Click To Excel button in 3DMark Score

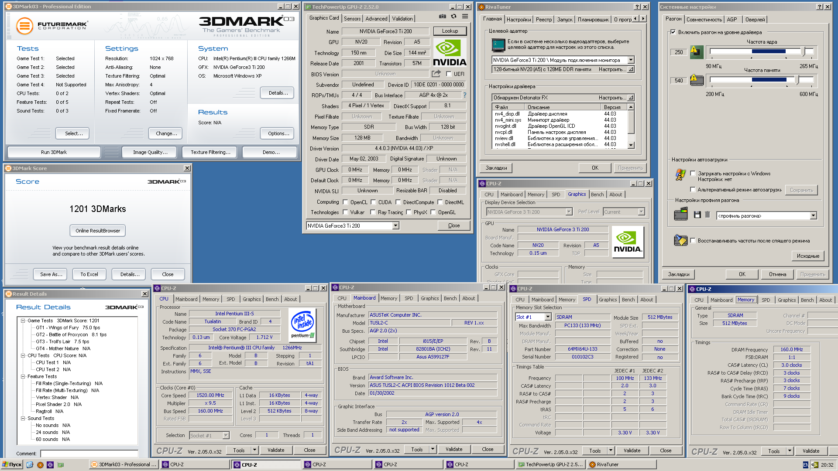tap(89, 274)
